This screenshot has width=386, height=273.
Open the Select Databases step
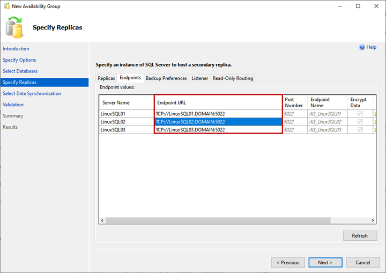pos(20,71)
